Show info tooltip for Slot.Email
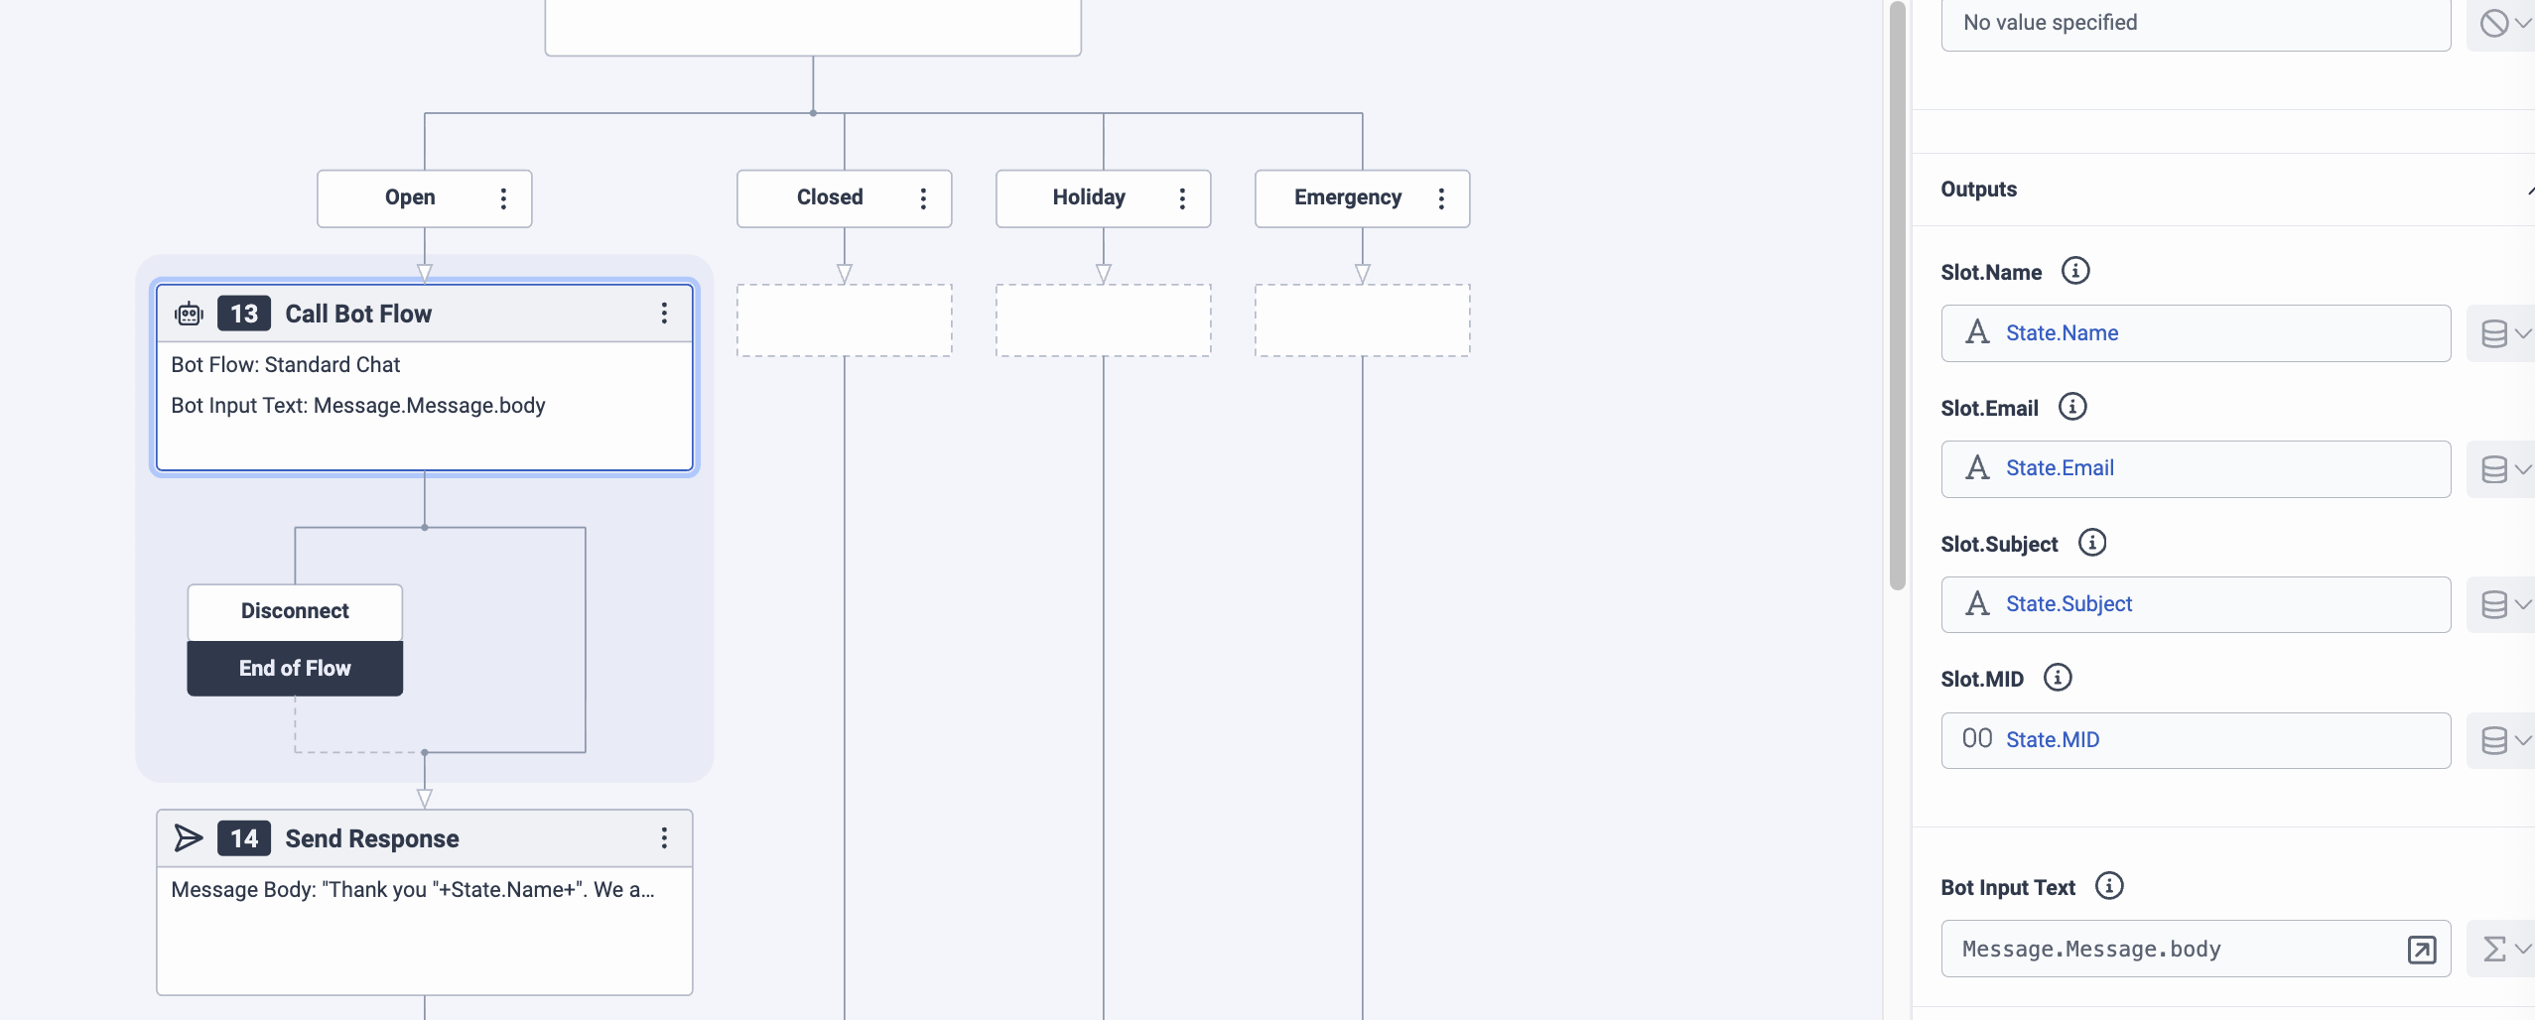The image size is (2535, 1020). [x=2072, y=407]
